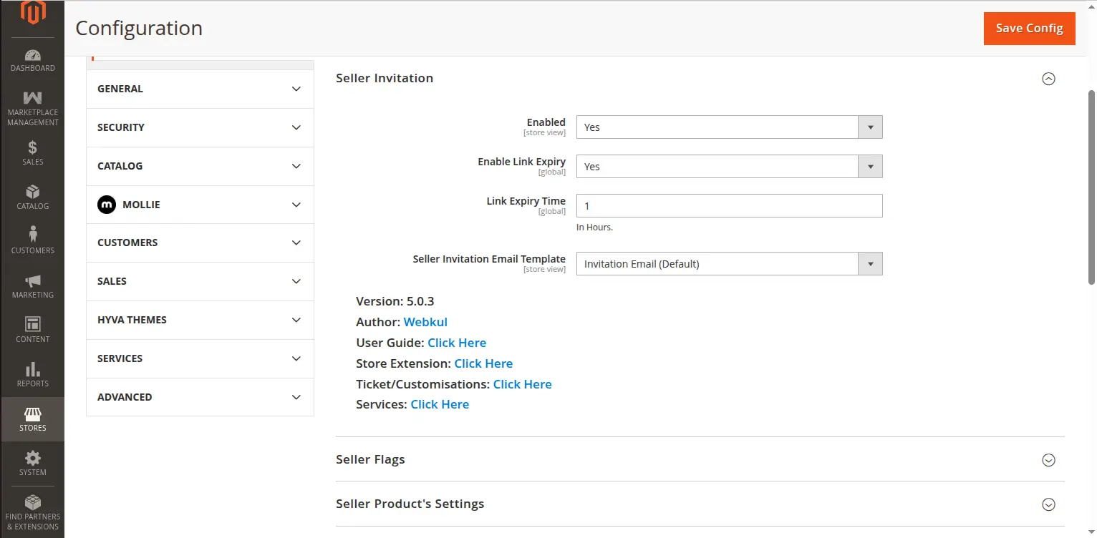This screenshot has width=1097, height=538.
Task: Expand the Seller Flags section
Action: tap(1048, 460)
